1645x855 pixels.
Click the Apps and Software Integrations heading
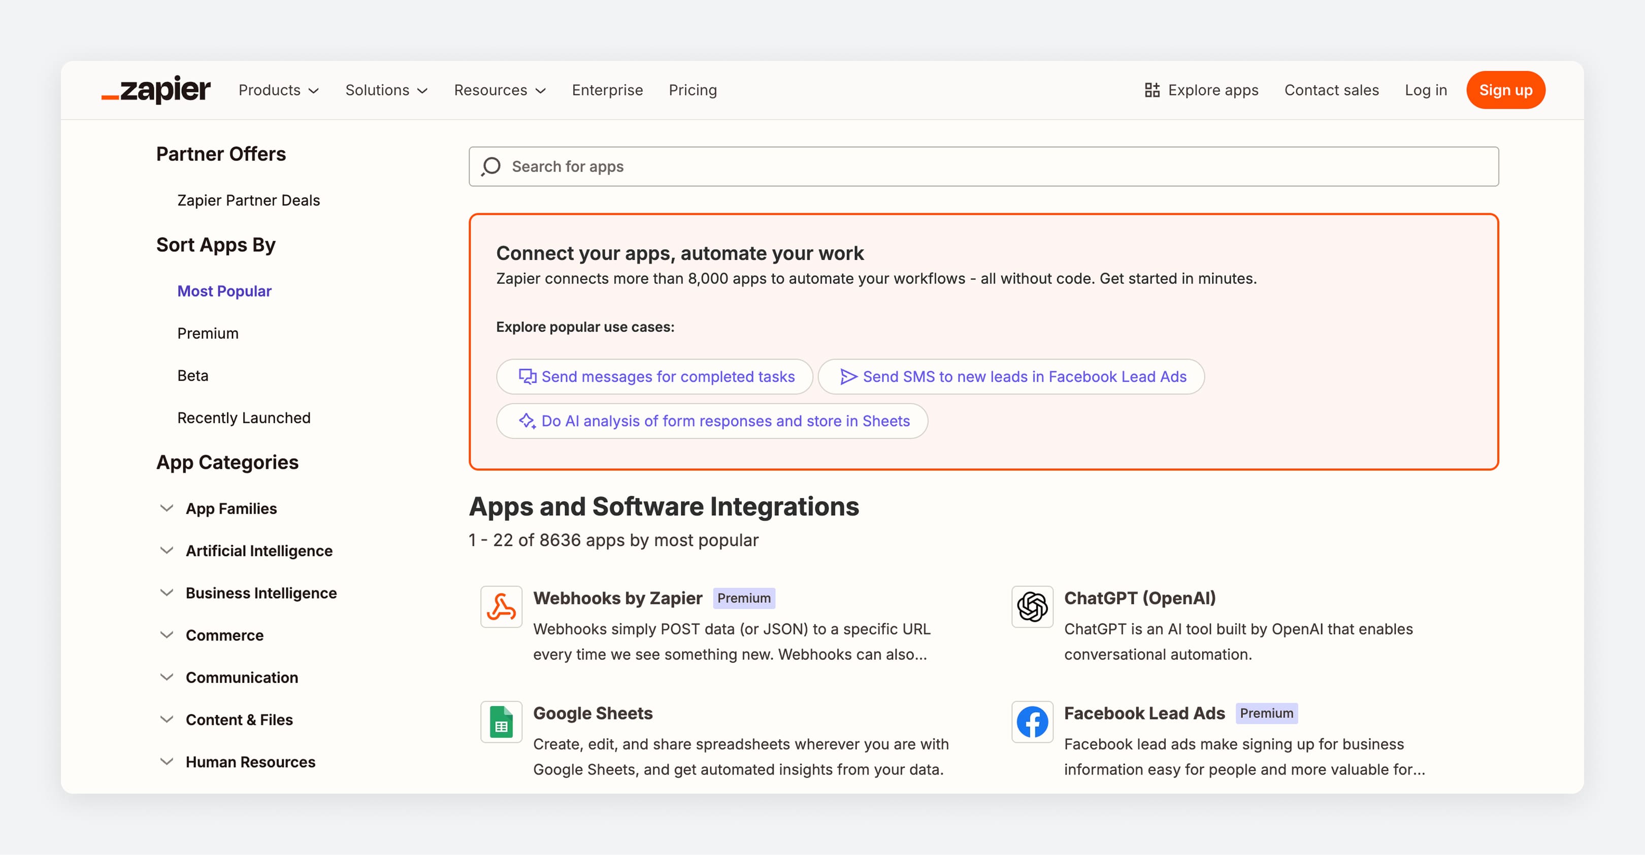(664, 506)
